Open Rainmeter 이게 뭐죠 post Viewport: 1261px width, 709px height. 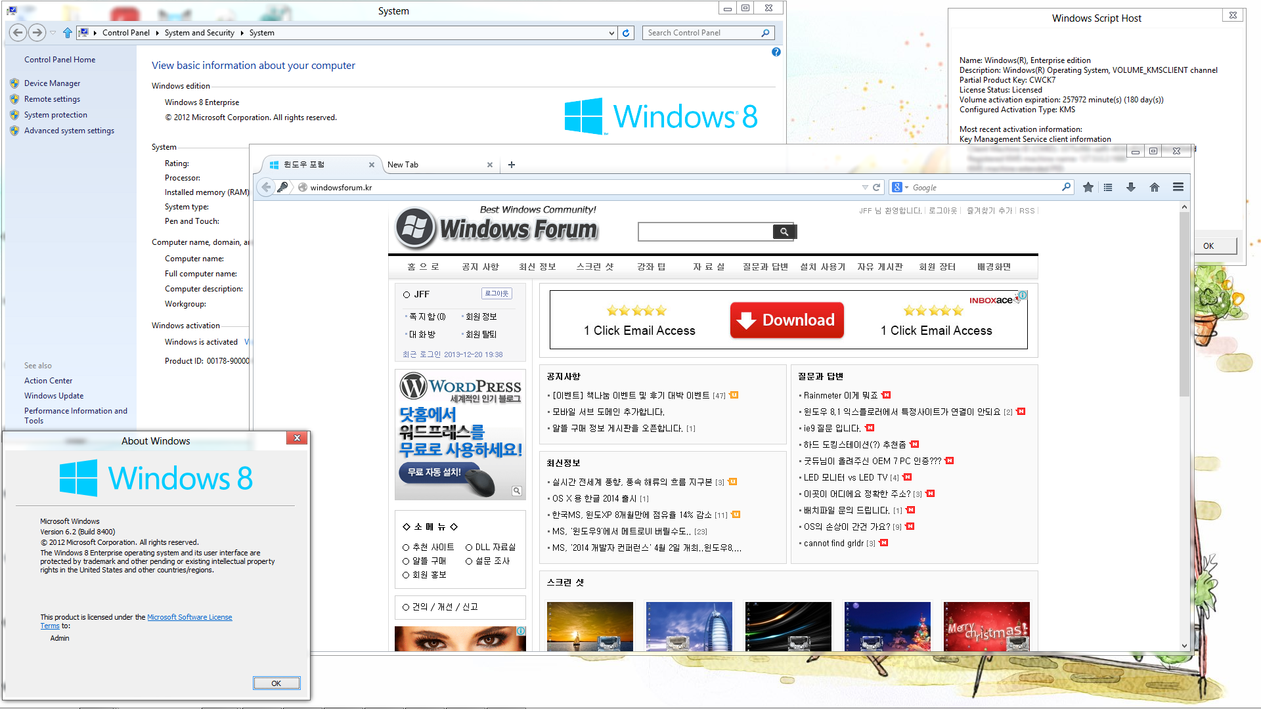coord(840,395)
